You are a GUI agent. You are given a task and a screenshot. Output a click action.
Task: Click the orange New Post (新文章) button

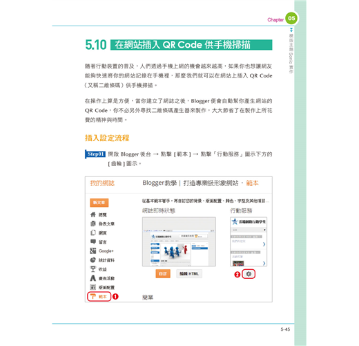pyautogui.click(x=99, y=203)
